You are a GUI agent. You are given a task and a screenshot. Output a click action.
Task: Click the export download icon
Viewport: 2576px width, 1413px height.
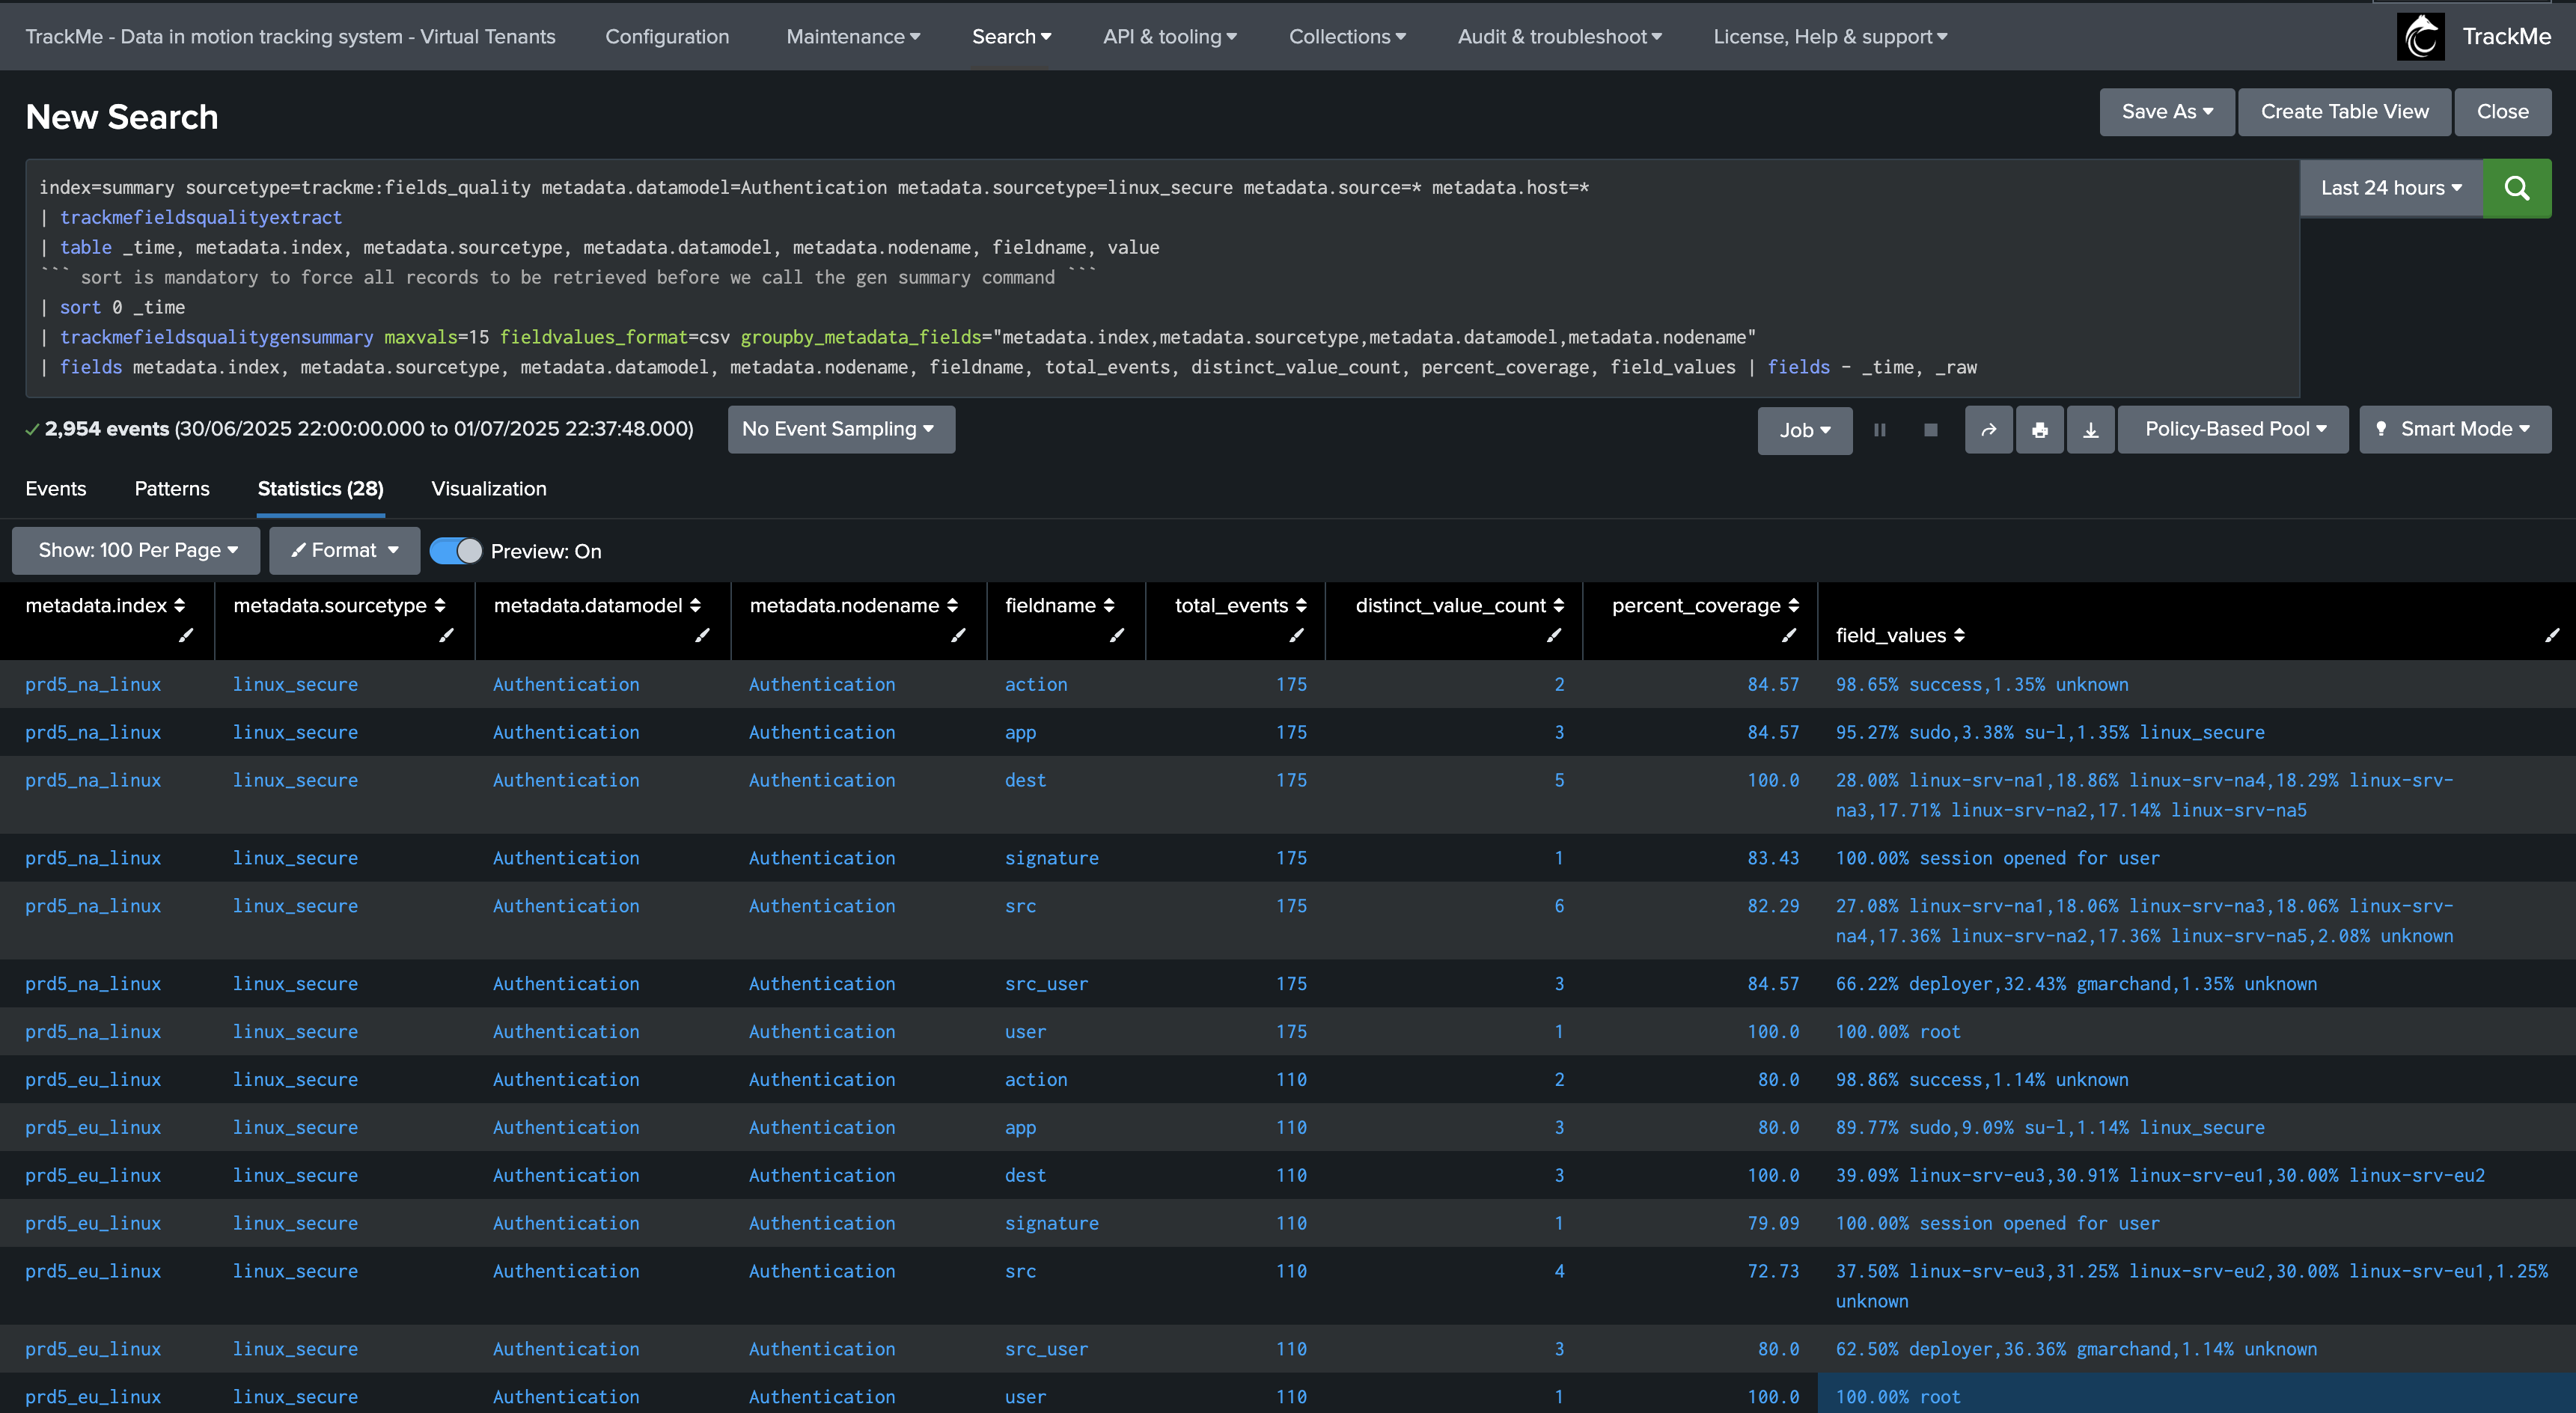coord(2090,430)
